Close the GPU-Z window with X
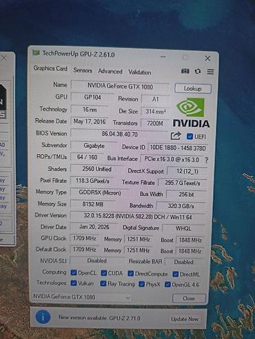Screen dimensions: 255x339 (x=207, y=58)
